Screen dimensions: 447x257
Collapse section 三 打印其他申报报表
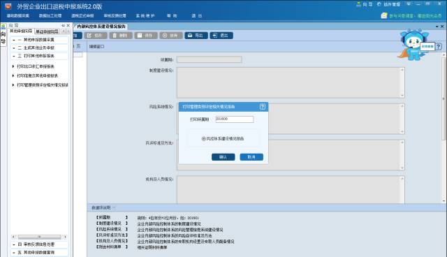point(39,56)
